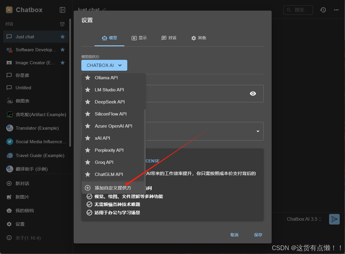Click the 翻译助手 (示例) avatar icon
The width and height of the screenshot is (345, 254).
click(x=10, y=169)
